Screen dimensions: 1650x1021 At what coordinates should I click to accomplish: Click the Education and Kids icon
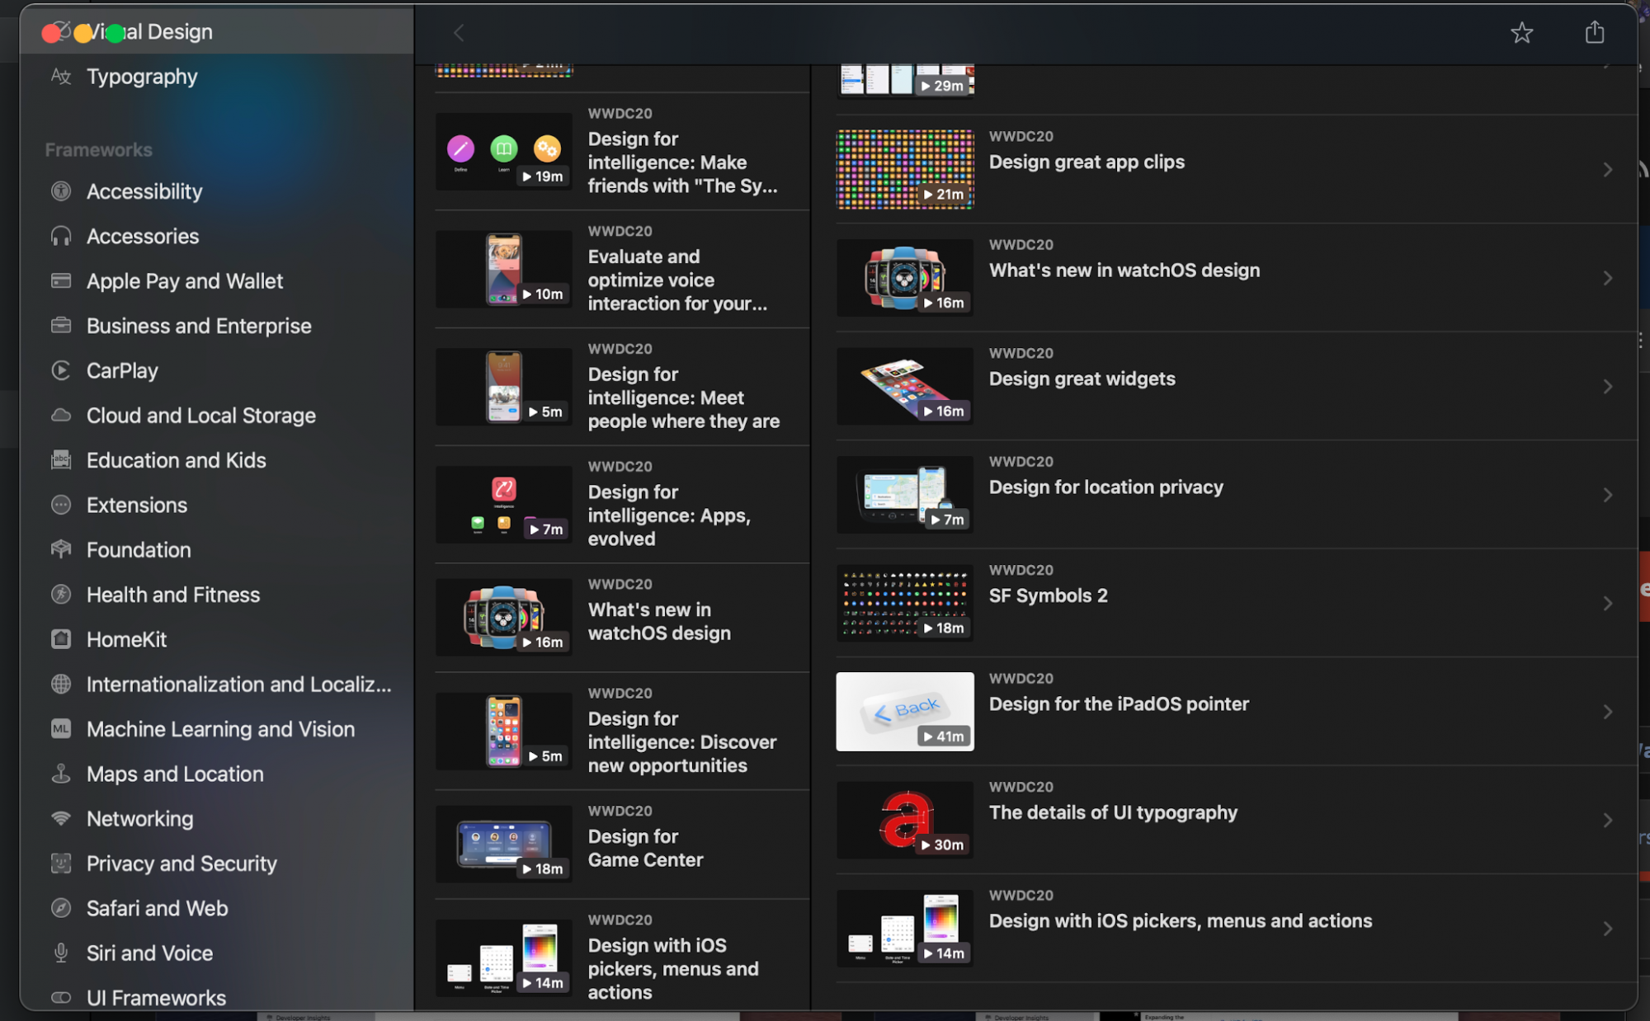tap(61, 460)
